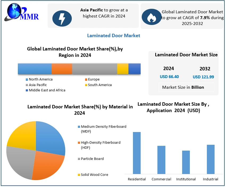
Task: Click the MMR globe logo
Action: 21,14
